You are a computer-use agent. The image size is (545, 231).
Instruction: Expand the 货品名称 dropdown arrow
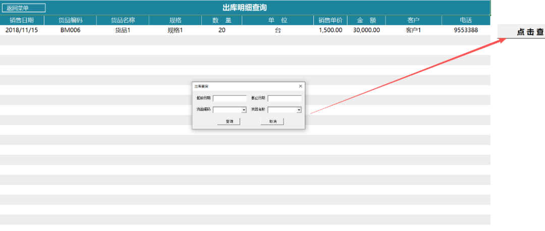299,109
